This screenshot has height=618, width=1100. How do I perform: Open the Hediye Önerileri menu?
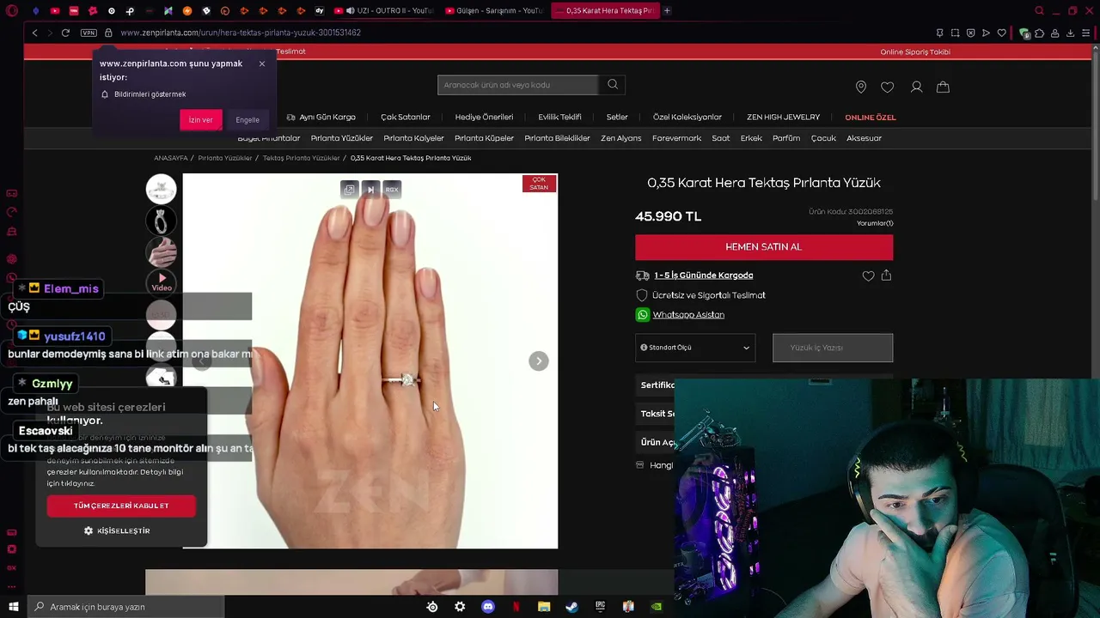pyautogui.click(x=484, y=118)
